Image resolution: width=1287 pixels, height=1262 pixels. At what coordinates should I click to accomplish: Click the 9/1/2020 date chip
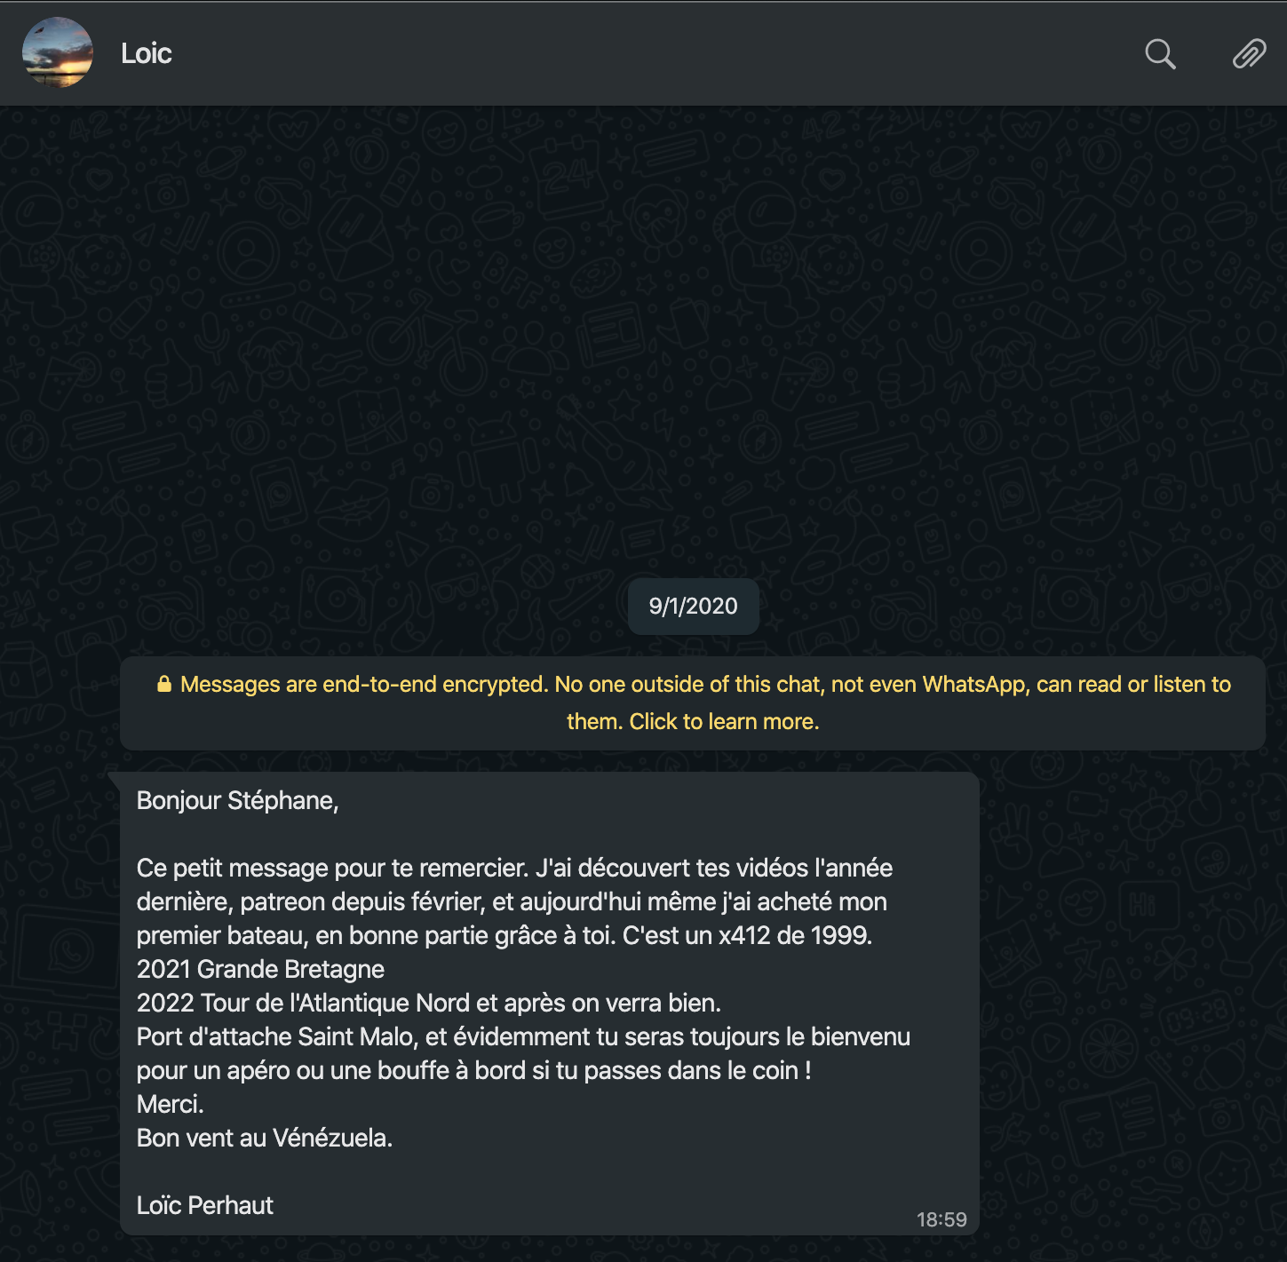[x=693, y=606]
